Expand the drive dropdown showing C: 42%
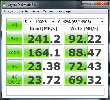Screen dimensions: 110x100 pos(81,22)
